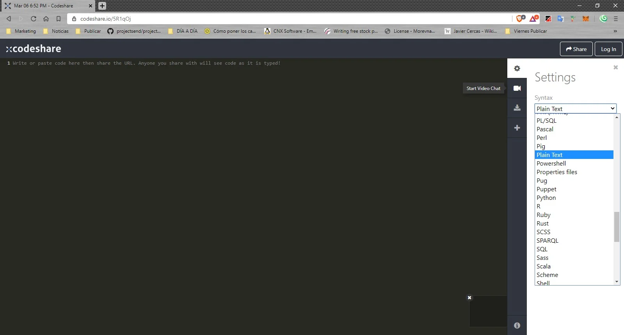This screenshot has height=335, width=624.
Task: Start video chat with camera icon
Action: (517, 88)
